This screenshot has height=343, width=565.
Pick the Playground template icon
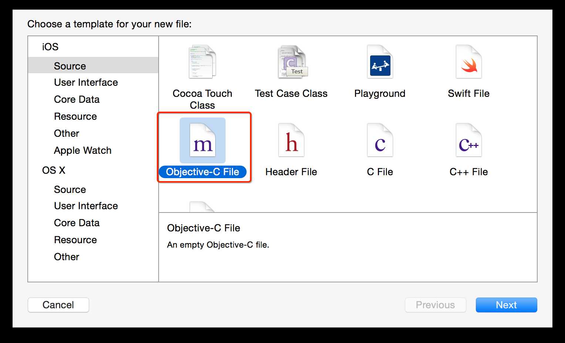coord(380,62)
